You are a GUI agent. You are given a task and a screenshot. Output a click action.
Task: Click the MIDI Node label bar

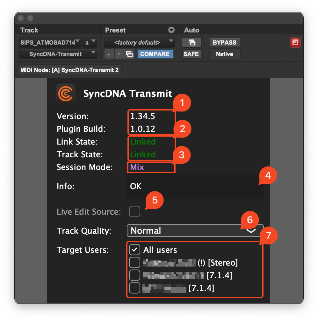pyautogui.click(x=69, y=70)
